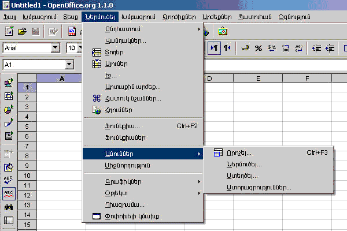The width and height of the screenshot is (347, 231).
Task: Open the Arial font name dropdown arrow
Action: (x=56, y=48)
